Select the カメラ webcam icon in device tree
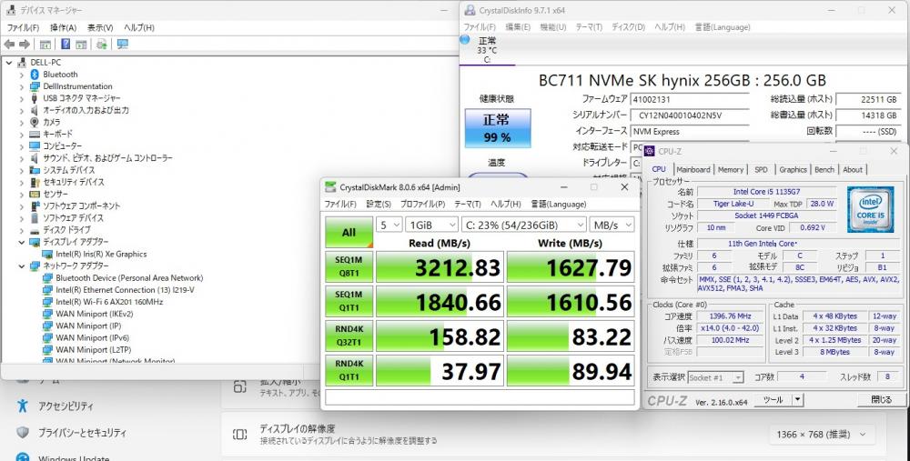 click(35, 122)
